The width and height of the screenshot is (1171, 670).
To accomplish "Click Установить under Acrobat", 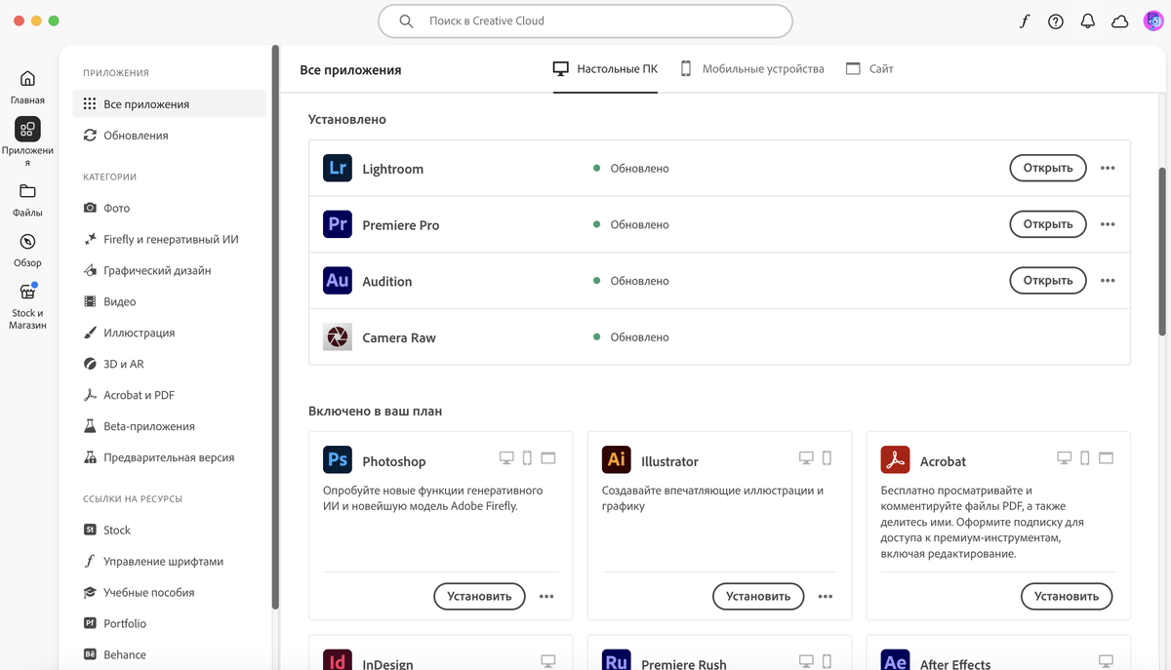I will click(1067, 596).
